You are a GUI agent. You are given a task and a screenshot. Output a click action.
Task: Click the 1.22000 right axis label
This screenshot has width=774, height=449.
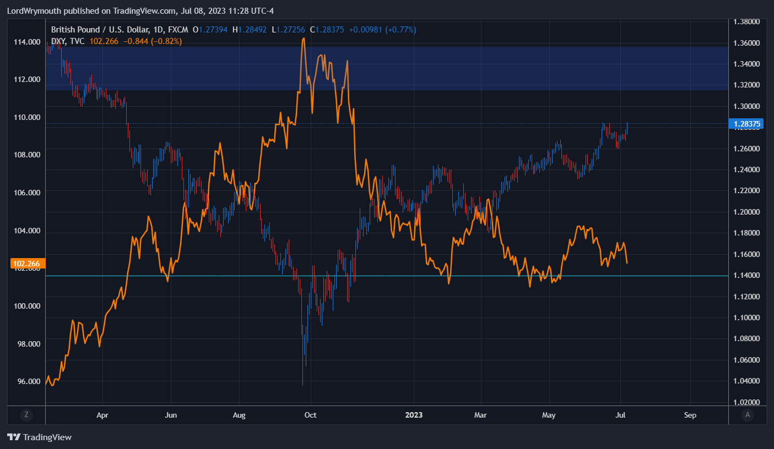pos(747,191)
